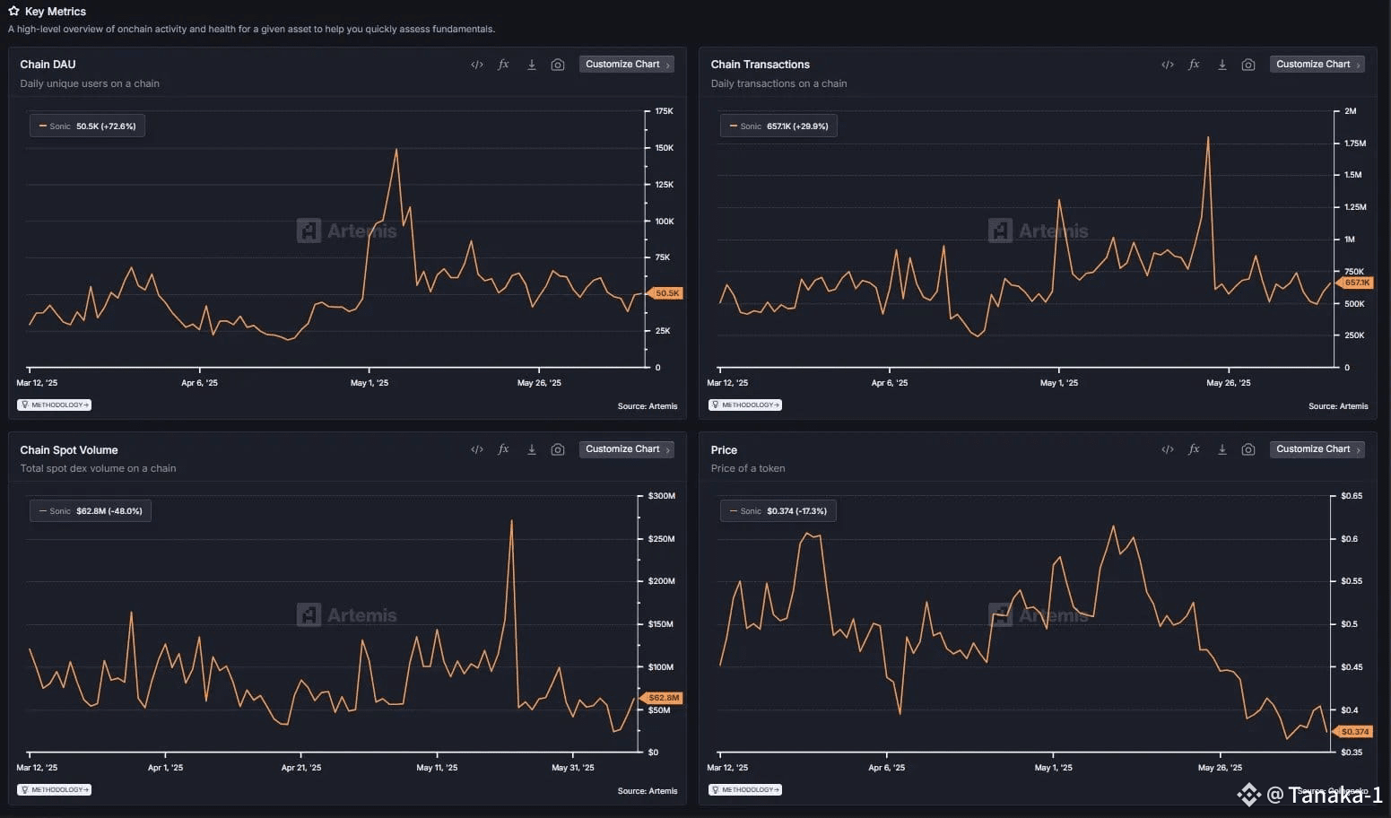Download the Price chart data

(x=1221, y=449)
